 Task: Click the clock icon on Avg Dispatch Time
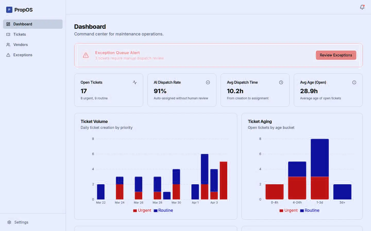pos(281,82)
